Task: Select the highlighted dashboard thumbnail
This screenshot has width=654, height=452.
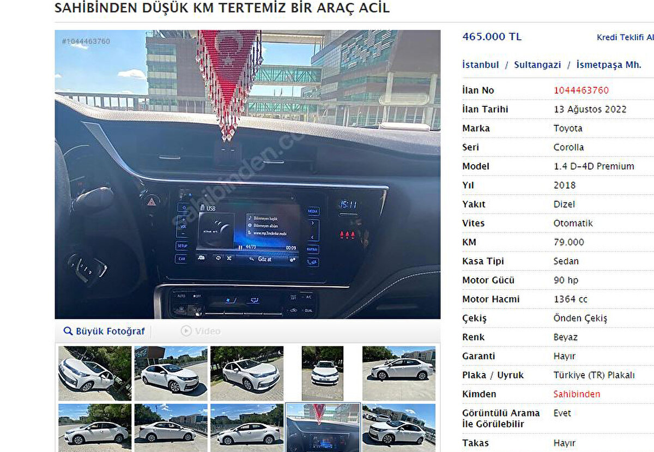Action: (x=323, y=428)
